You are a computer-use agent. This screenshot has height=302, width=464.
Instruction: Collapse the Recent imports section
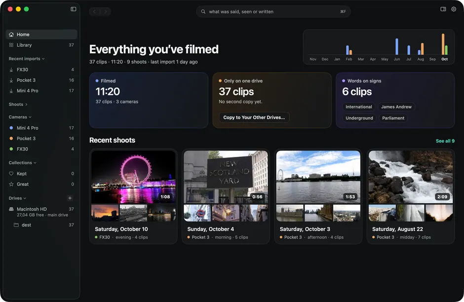27,59
